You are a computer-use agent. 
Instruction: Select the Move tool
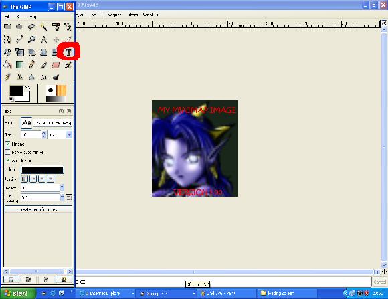(56, 39)
